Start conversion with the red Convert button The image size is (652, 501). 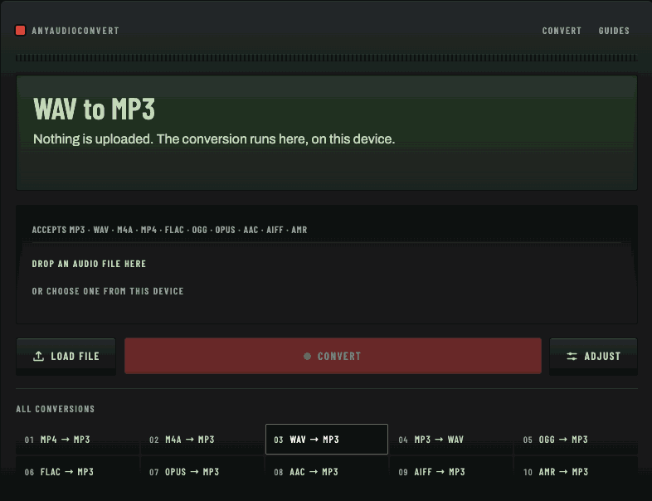tap(333, 356)
